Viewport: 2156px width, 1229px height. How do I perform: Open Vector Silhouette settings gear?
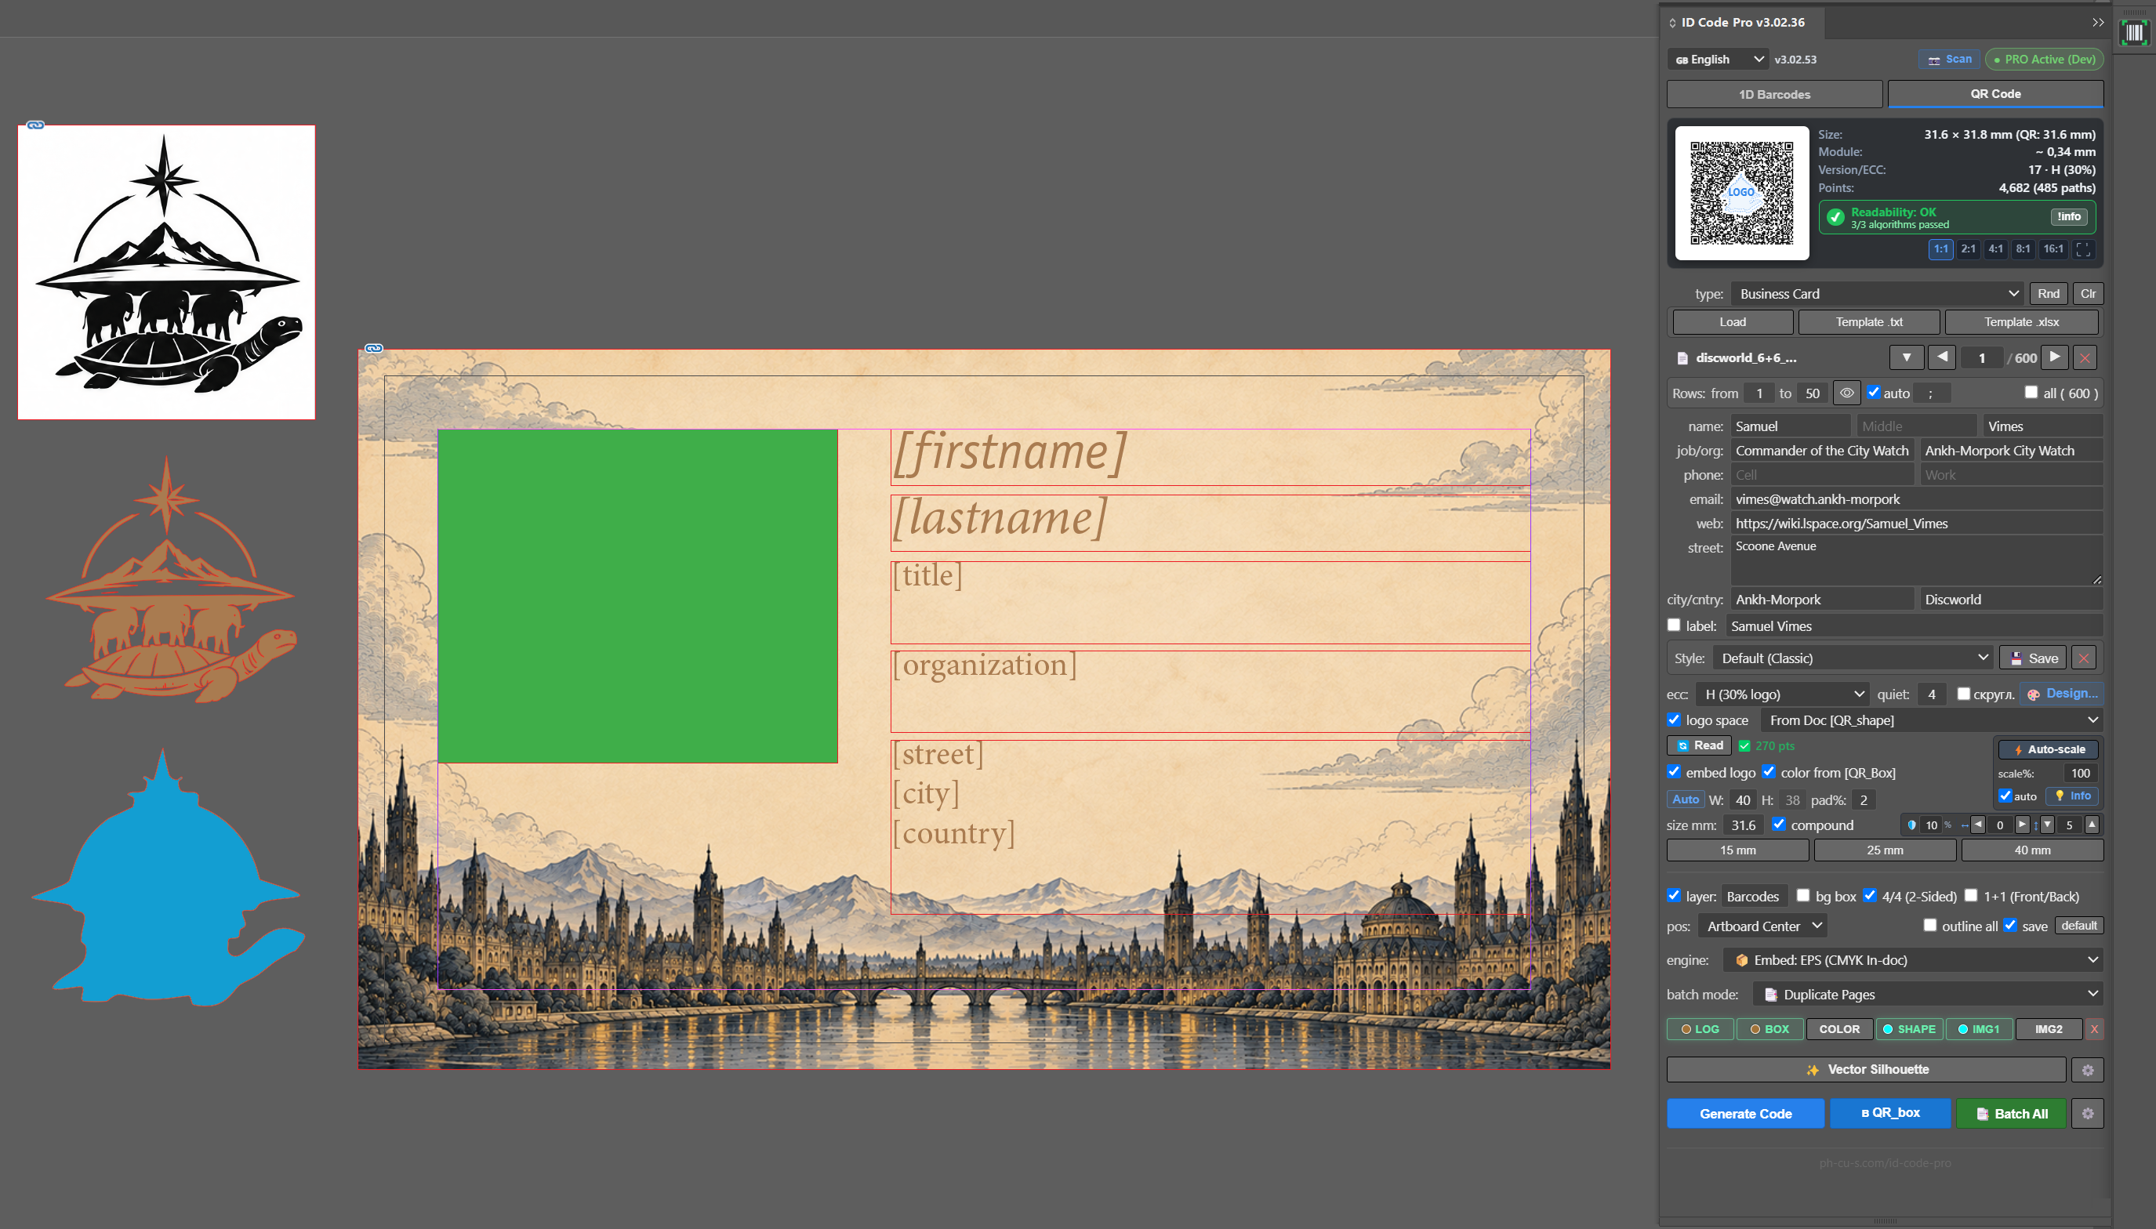point(2088,1071)
